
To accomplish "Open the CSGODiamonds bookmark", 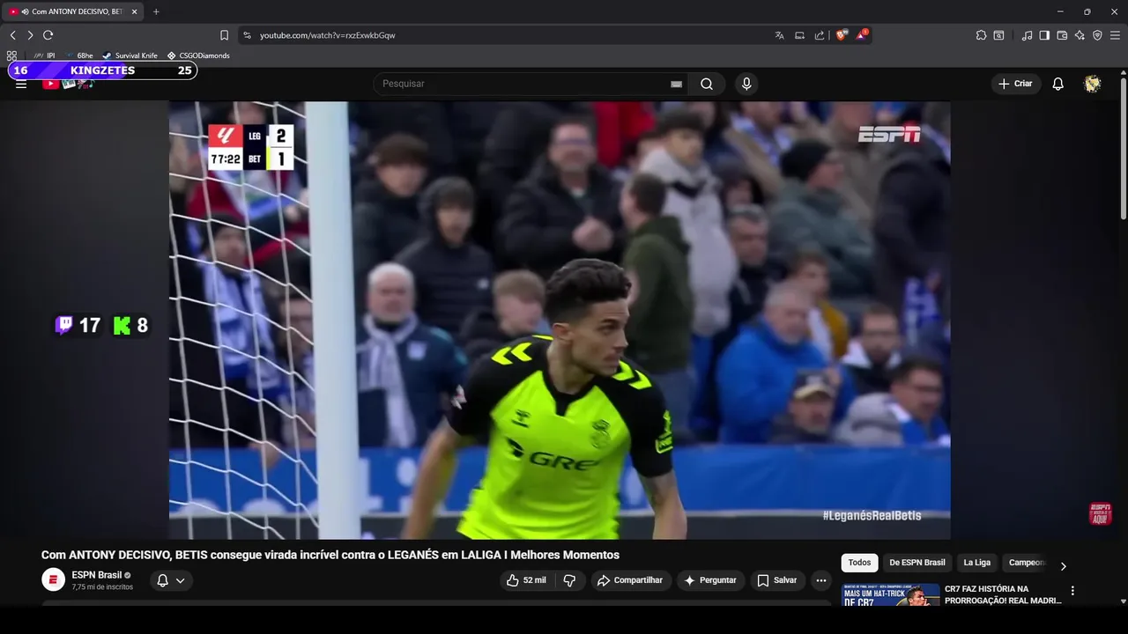I will point(198,55).
